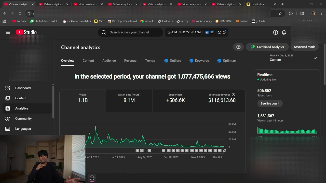
Task: Open Languages in the sidebar
Action: tap(27, 129)
